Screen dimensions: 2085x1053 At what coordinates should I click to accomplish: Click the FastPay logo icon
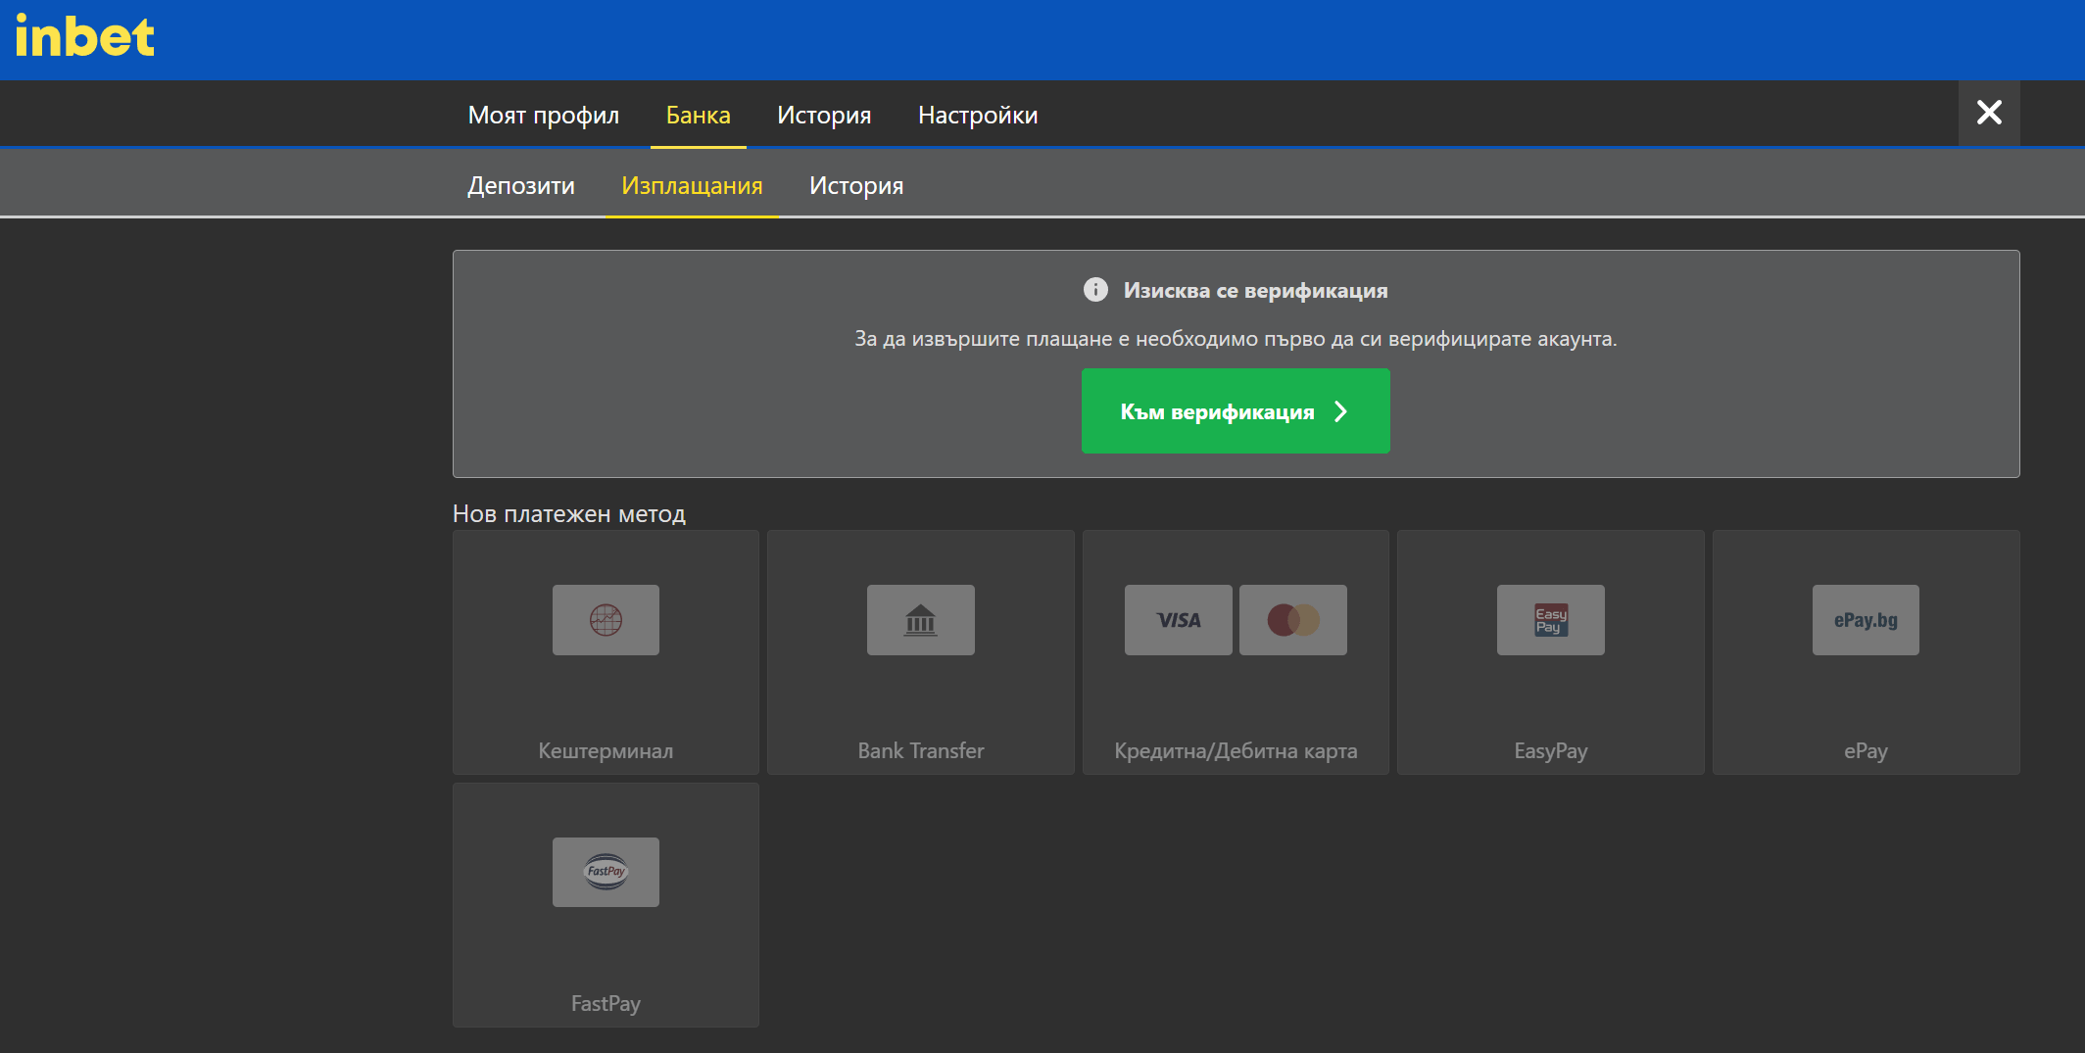coord(606,872)
